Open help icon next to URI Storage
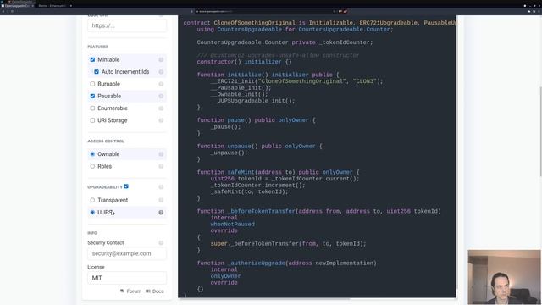Viewport: 542px width, 305px height. [x=161, y=120]
